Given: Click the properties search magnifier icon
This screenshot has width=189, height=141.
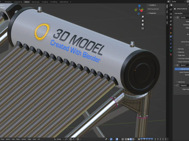Looking at the screenshot, I should [188, 5].
